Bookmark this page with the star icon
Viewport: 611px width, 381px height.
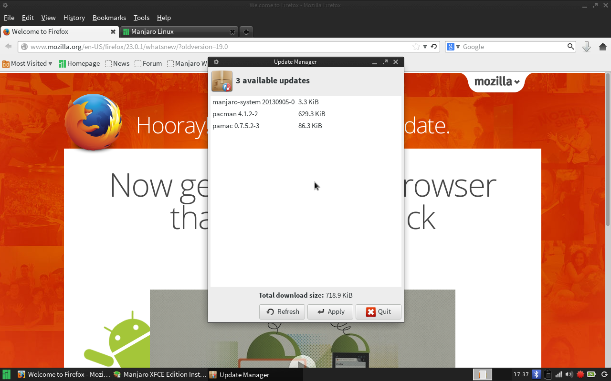point(416,47)
